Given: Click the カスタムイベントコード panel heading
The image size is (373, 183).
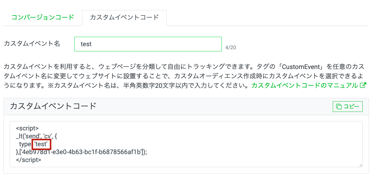Looking at the screenshot, I should coord(53,106).
